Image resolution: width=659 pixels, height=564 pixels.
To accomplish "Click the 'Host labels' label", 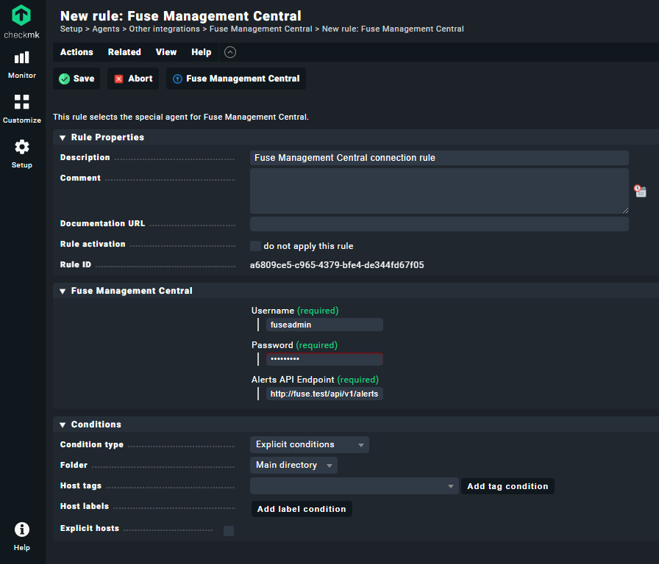I will coord(85,506).
